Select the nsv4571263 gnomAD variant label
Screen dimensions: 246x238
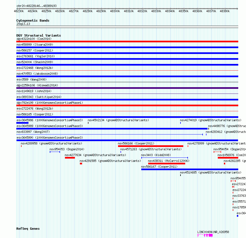[x=151, y=149]
